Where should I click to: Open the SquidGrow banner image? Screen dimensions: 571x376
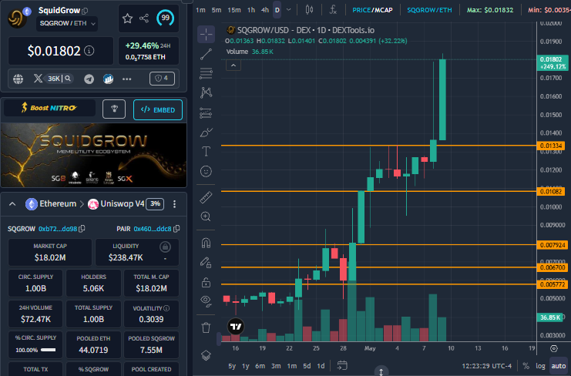tap(94, 156)
